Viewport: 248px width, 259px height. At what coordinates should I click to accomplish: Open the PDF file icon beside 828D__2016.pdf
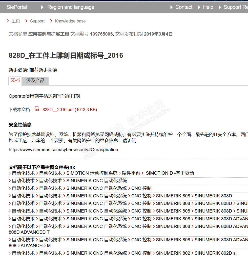tap(37, 109)
